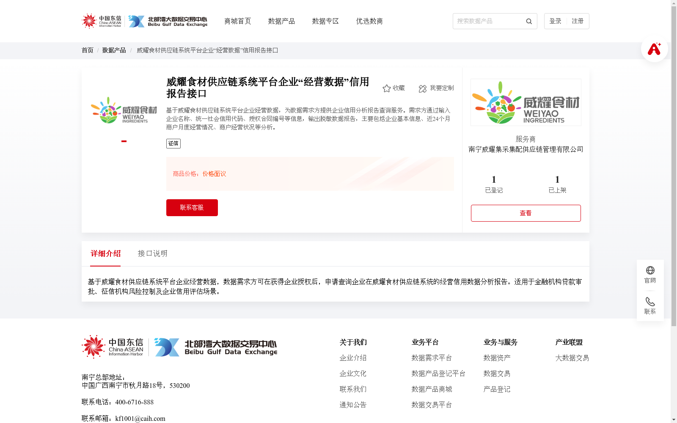This screenshot has height=423, width=677.
Task: Switch to the 接口说明 tab
Action: pos(153,253)
